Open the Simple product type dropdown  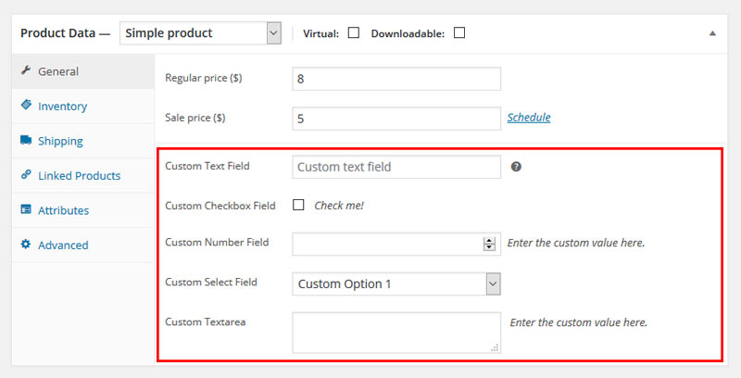point(200,33)
